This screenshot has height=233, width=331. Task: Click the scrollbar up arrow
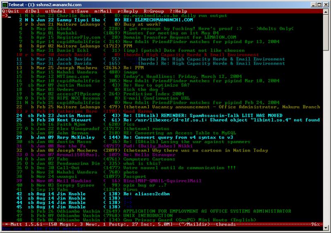tap(326, 12)
